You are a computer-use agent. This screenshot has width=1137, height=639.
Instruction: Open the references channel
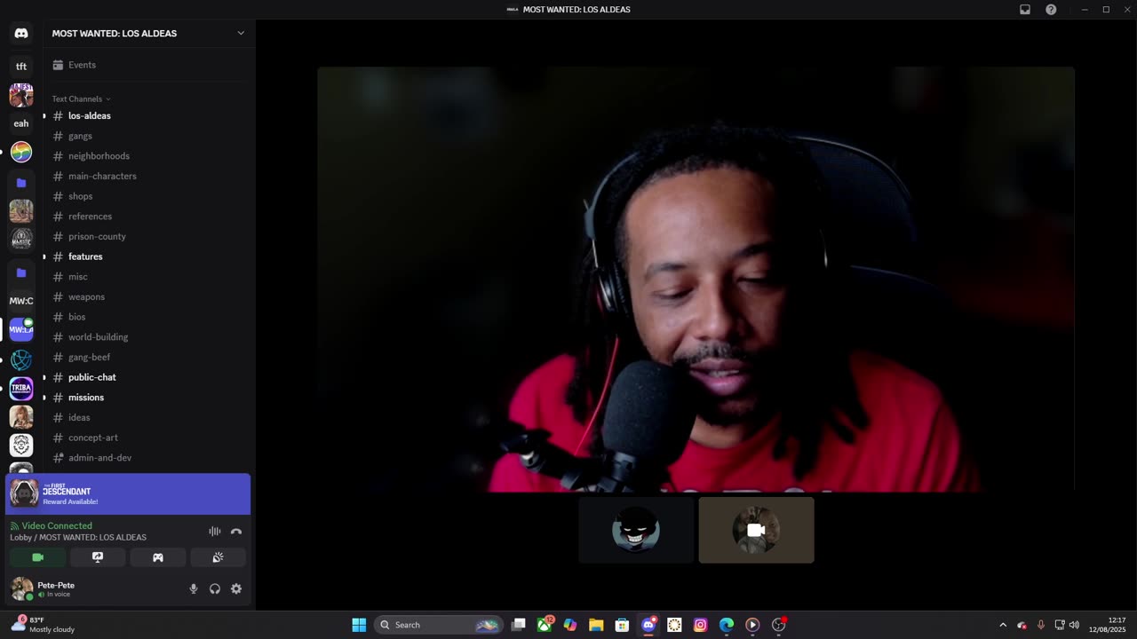[x=148, y=217]
